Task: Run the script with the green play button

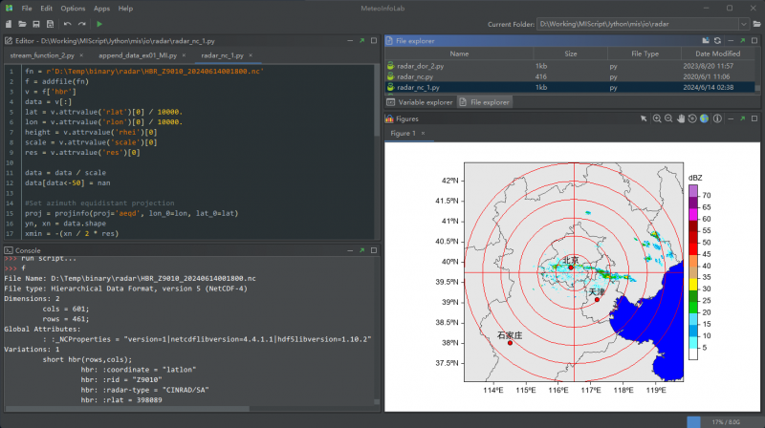Action: tap(99, 23)
